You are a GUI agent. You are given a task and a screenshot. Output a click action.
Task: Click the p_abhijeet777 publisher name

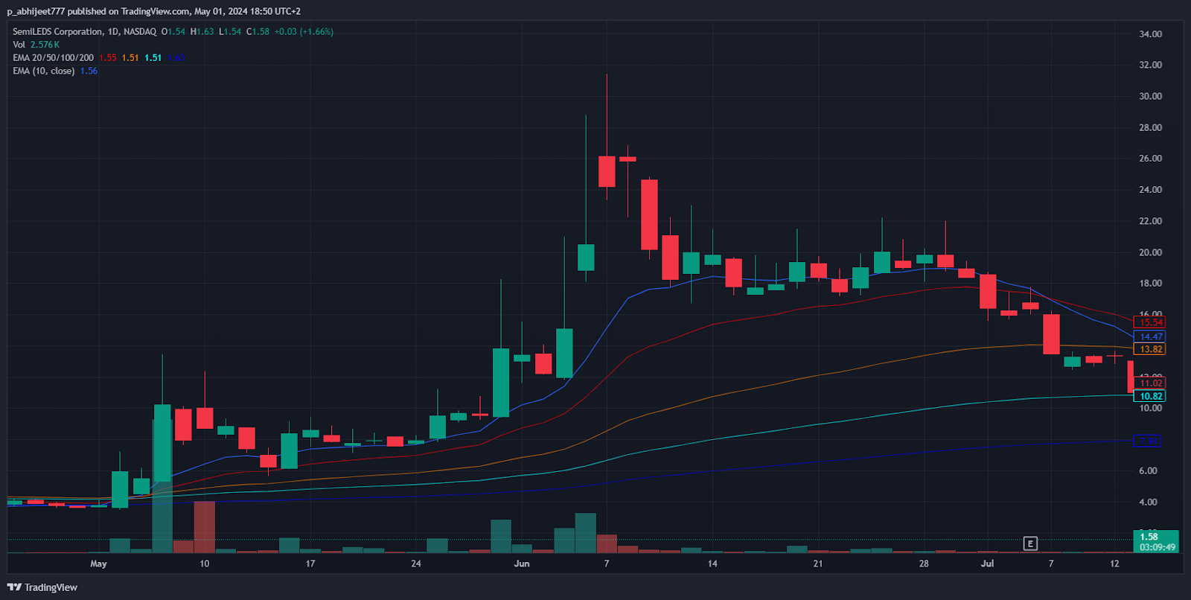coord(36,11)
